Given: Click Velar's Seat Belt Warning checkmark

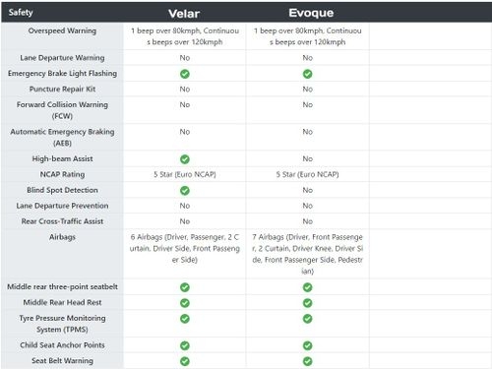Looking at the screenshot, I should (x=185, y=361).
